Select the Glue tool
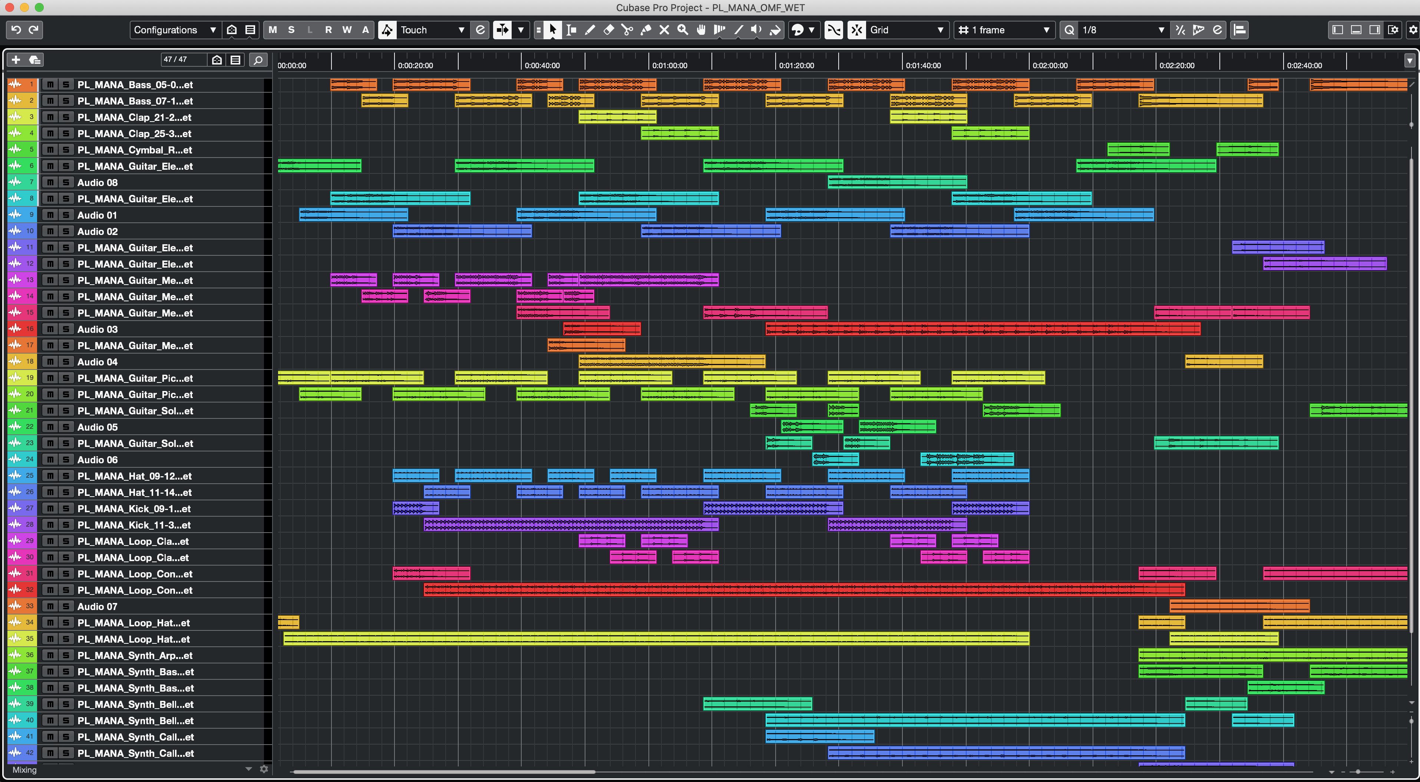This screenshot has width=1420, height=782. pyautogui.click(x=645, y=30)
